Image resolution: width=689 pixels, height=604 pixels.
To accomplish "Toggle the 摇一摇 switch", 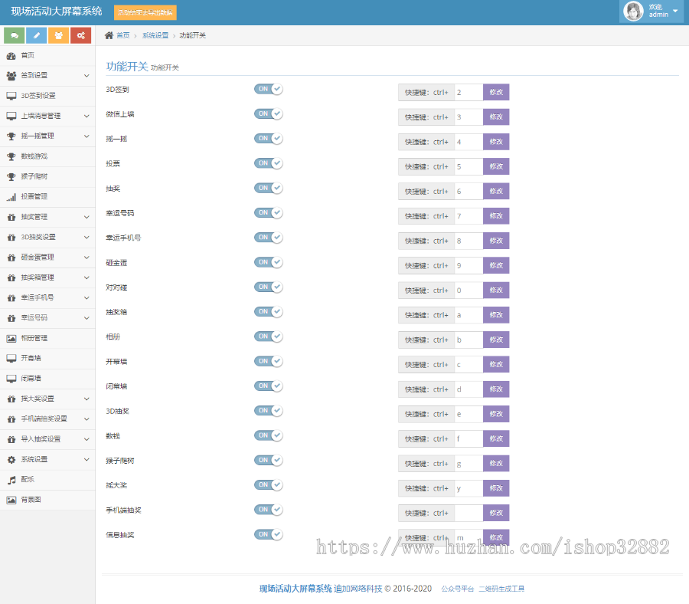I will pos(268,138).
